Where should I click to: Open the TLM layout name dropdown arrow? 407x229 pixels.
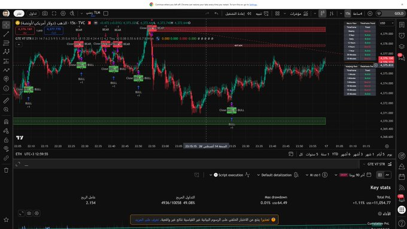(81, 13)
